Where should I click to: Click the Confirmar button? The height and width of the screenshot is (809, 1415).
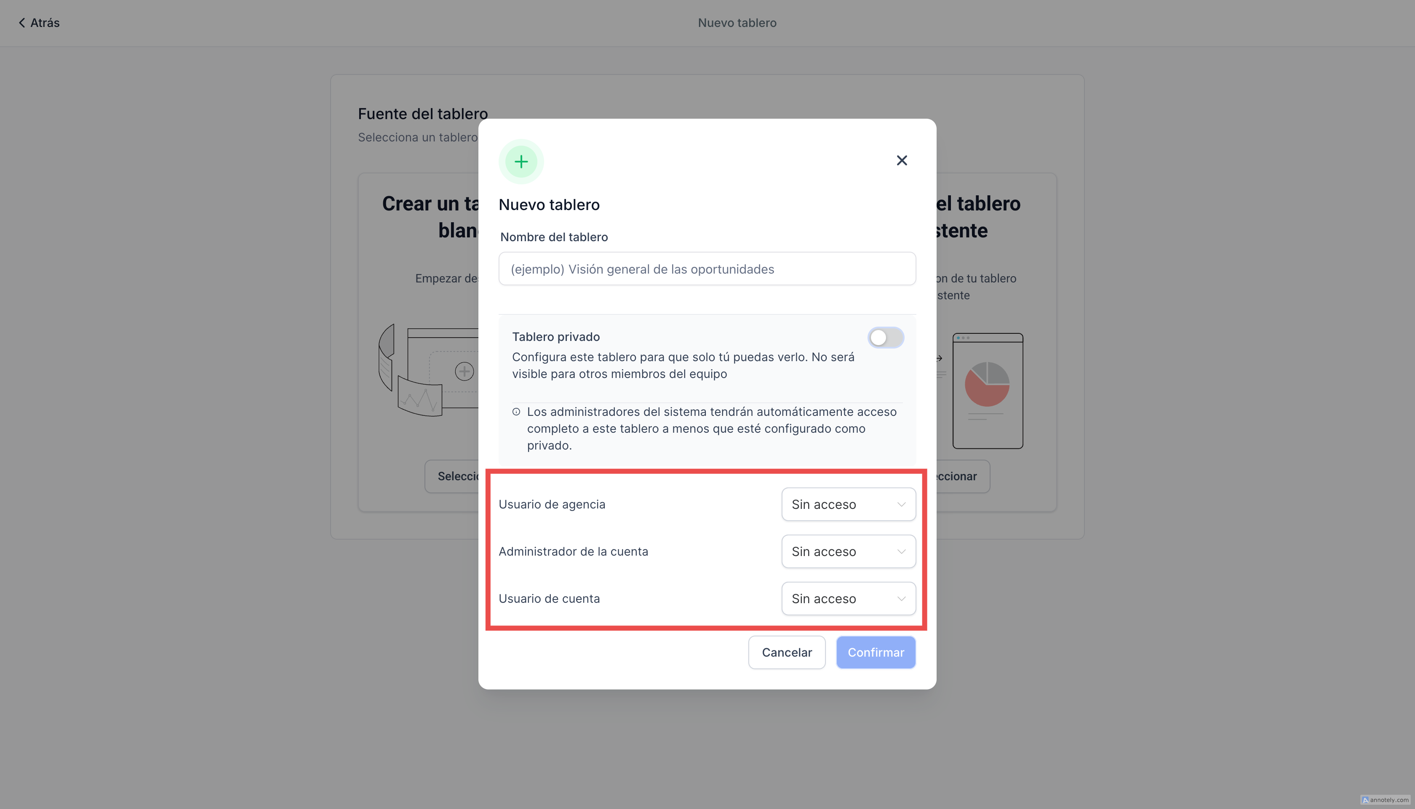click(x=876, y=652)
